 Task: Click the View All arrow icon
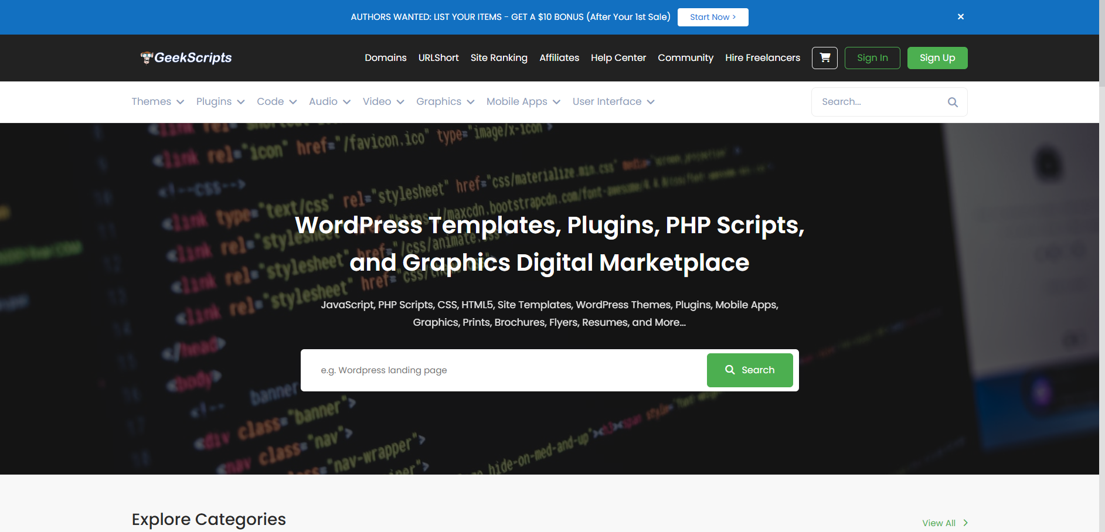pyautogui.click(x=965, y=523)
